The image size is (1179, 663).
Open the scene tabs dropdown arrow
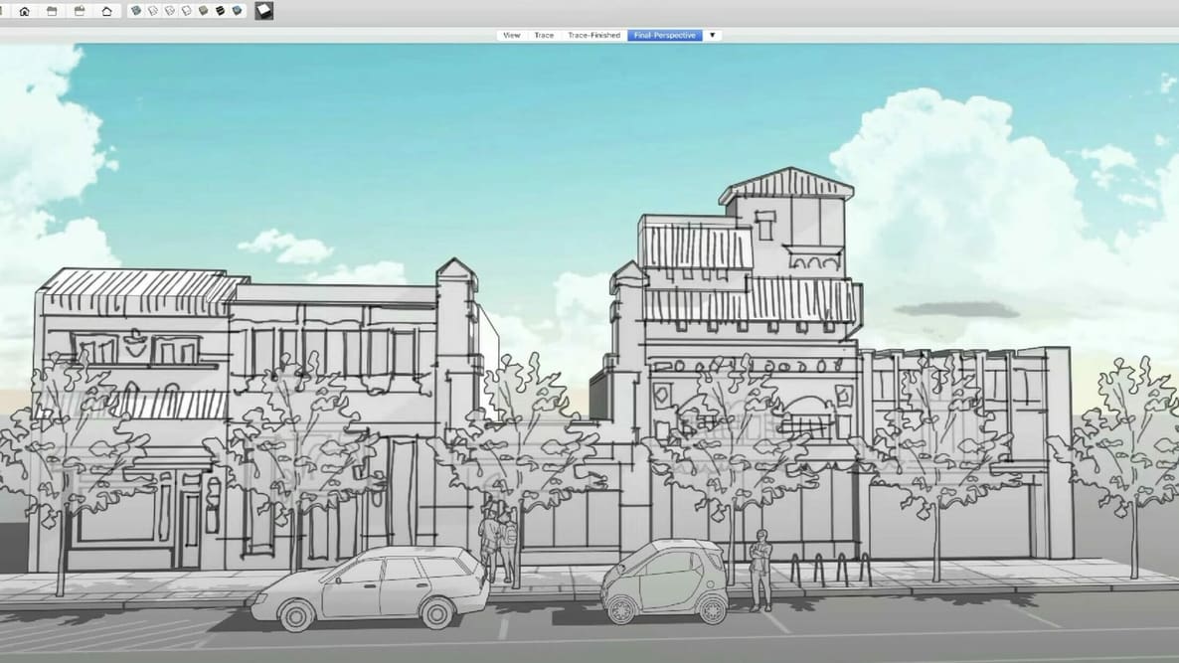coord(712,36)
